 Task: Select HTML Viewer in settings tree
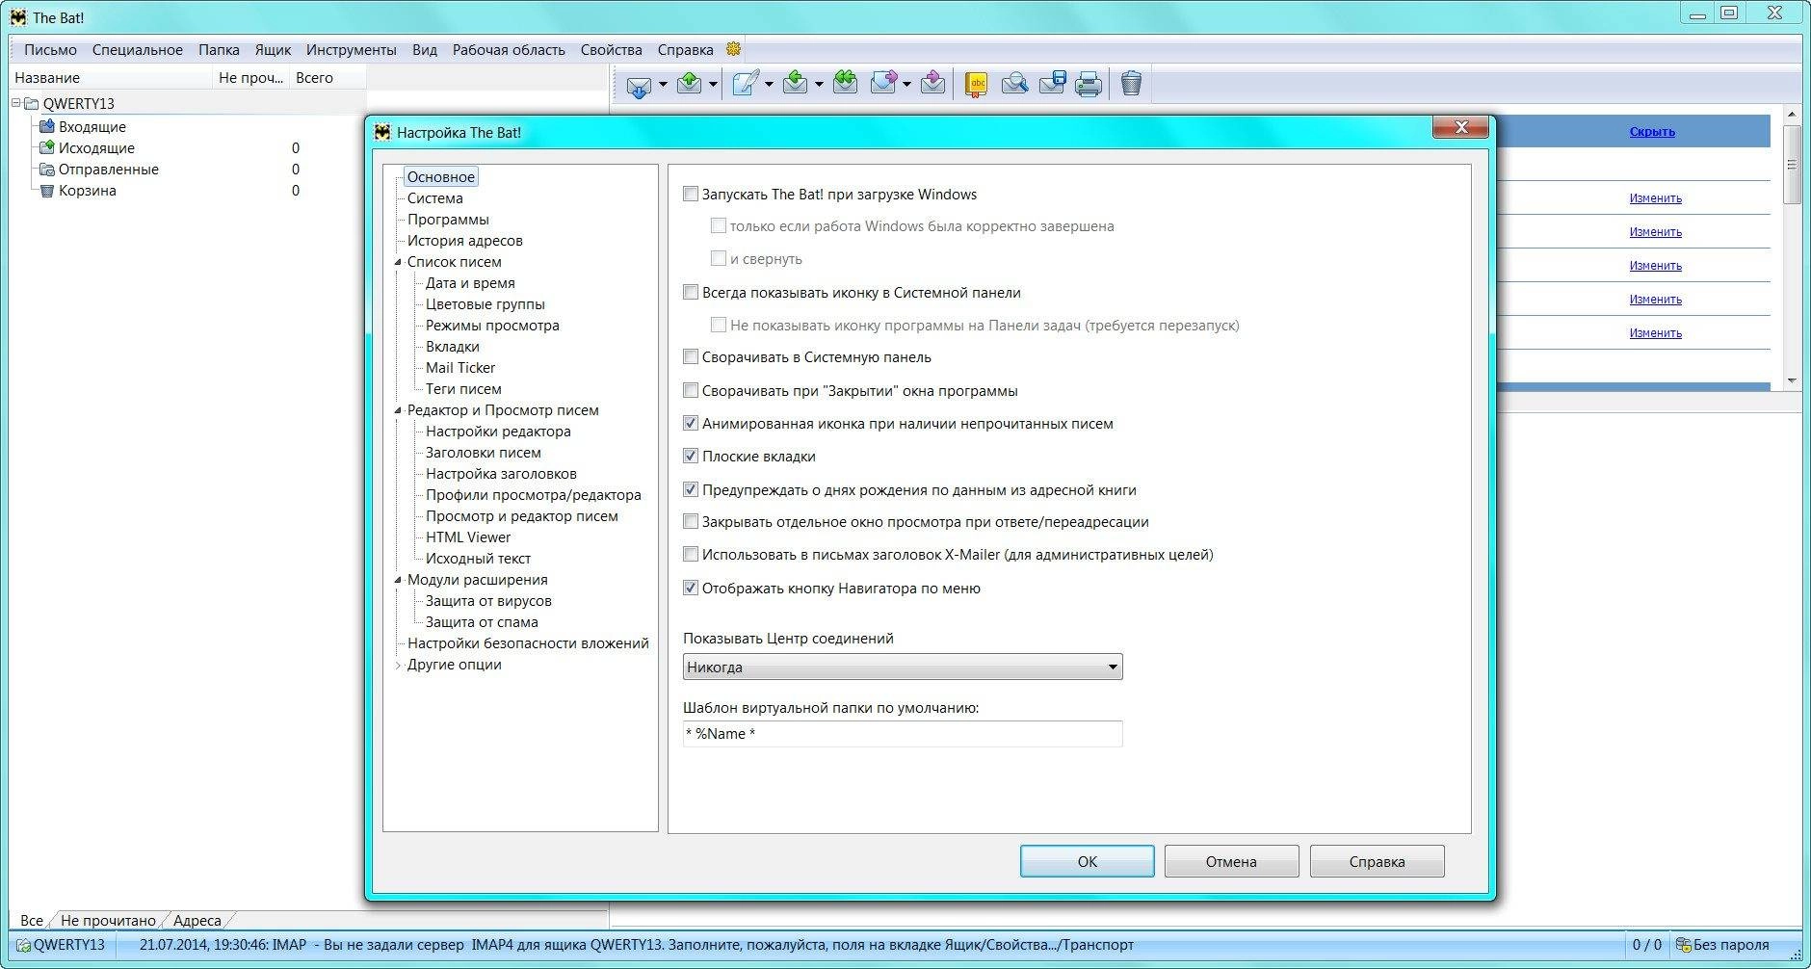(x=468, y=537)
